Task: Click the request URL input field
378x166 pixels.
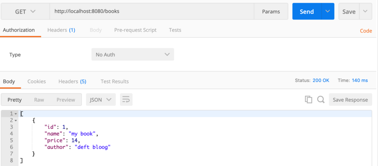Action: pyautogui.click(x=151, y=11)
